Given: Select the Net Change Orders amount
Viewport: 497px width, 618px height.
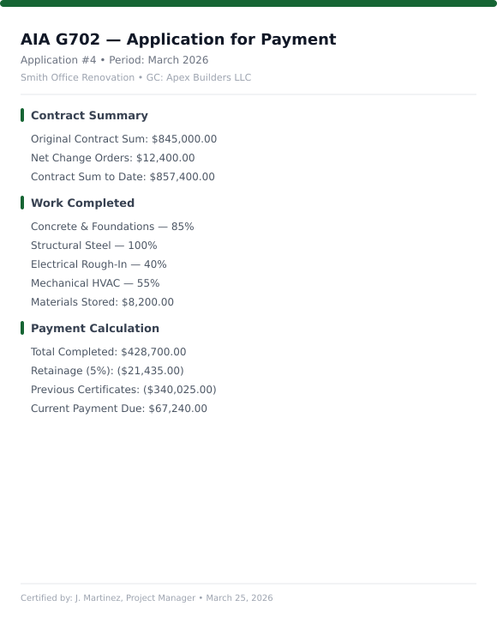Looking at the screenshot, I should tap(113, 158).
